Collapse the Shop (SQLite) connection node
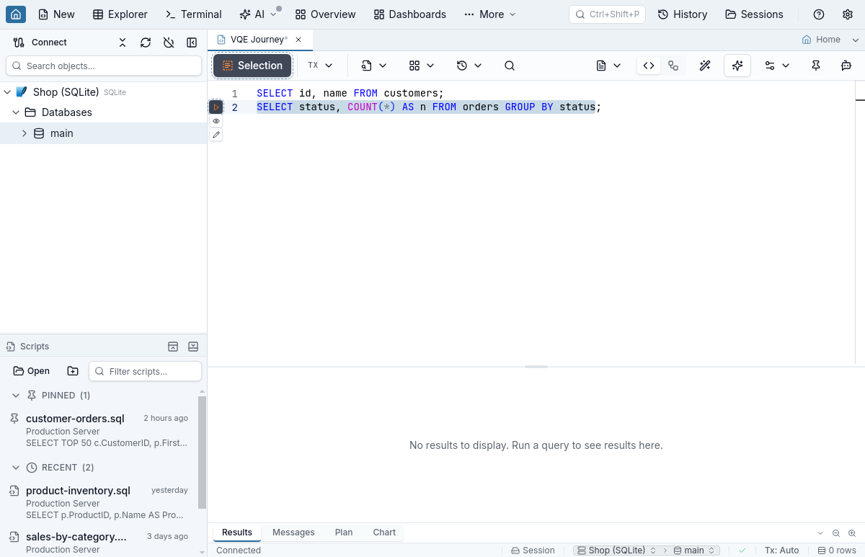Screen dimensions: 865x557 [x=6, y=92]
